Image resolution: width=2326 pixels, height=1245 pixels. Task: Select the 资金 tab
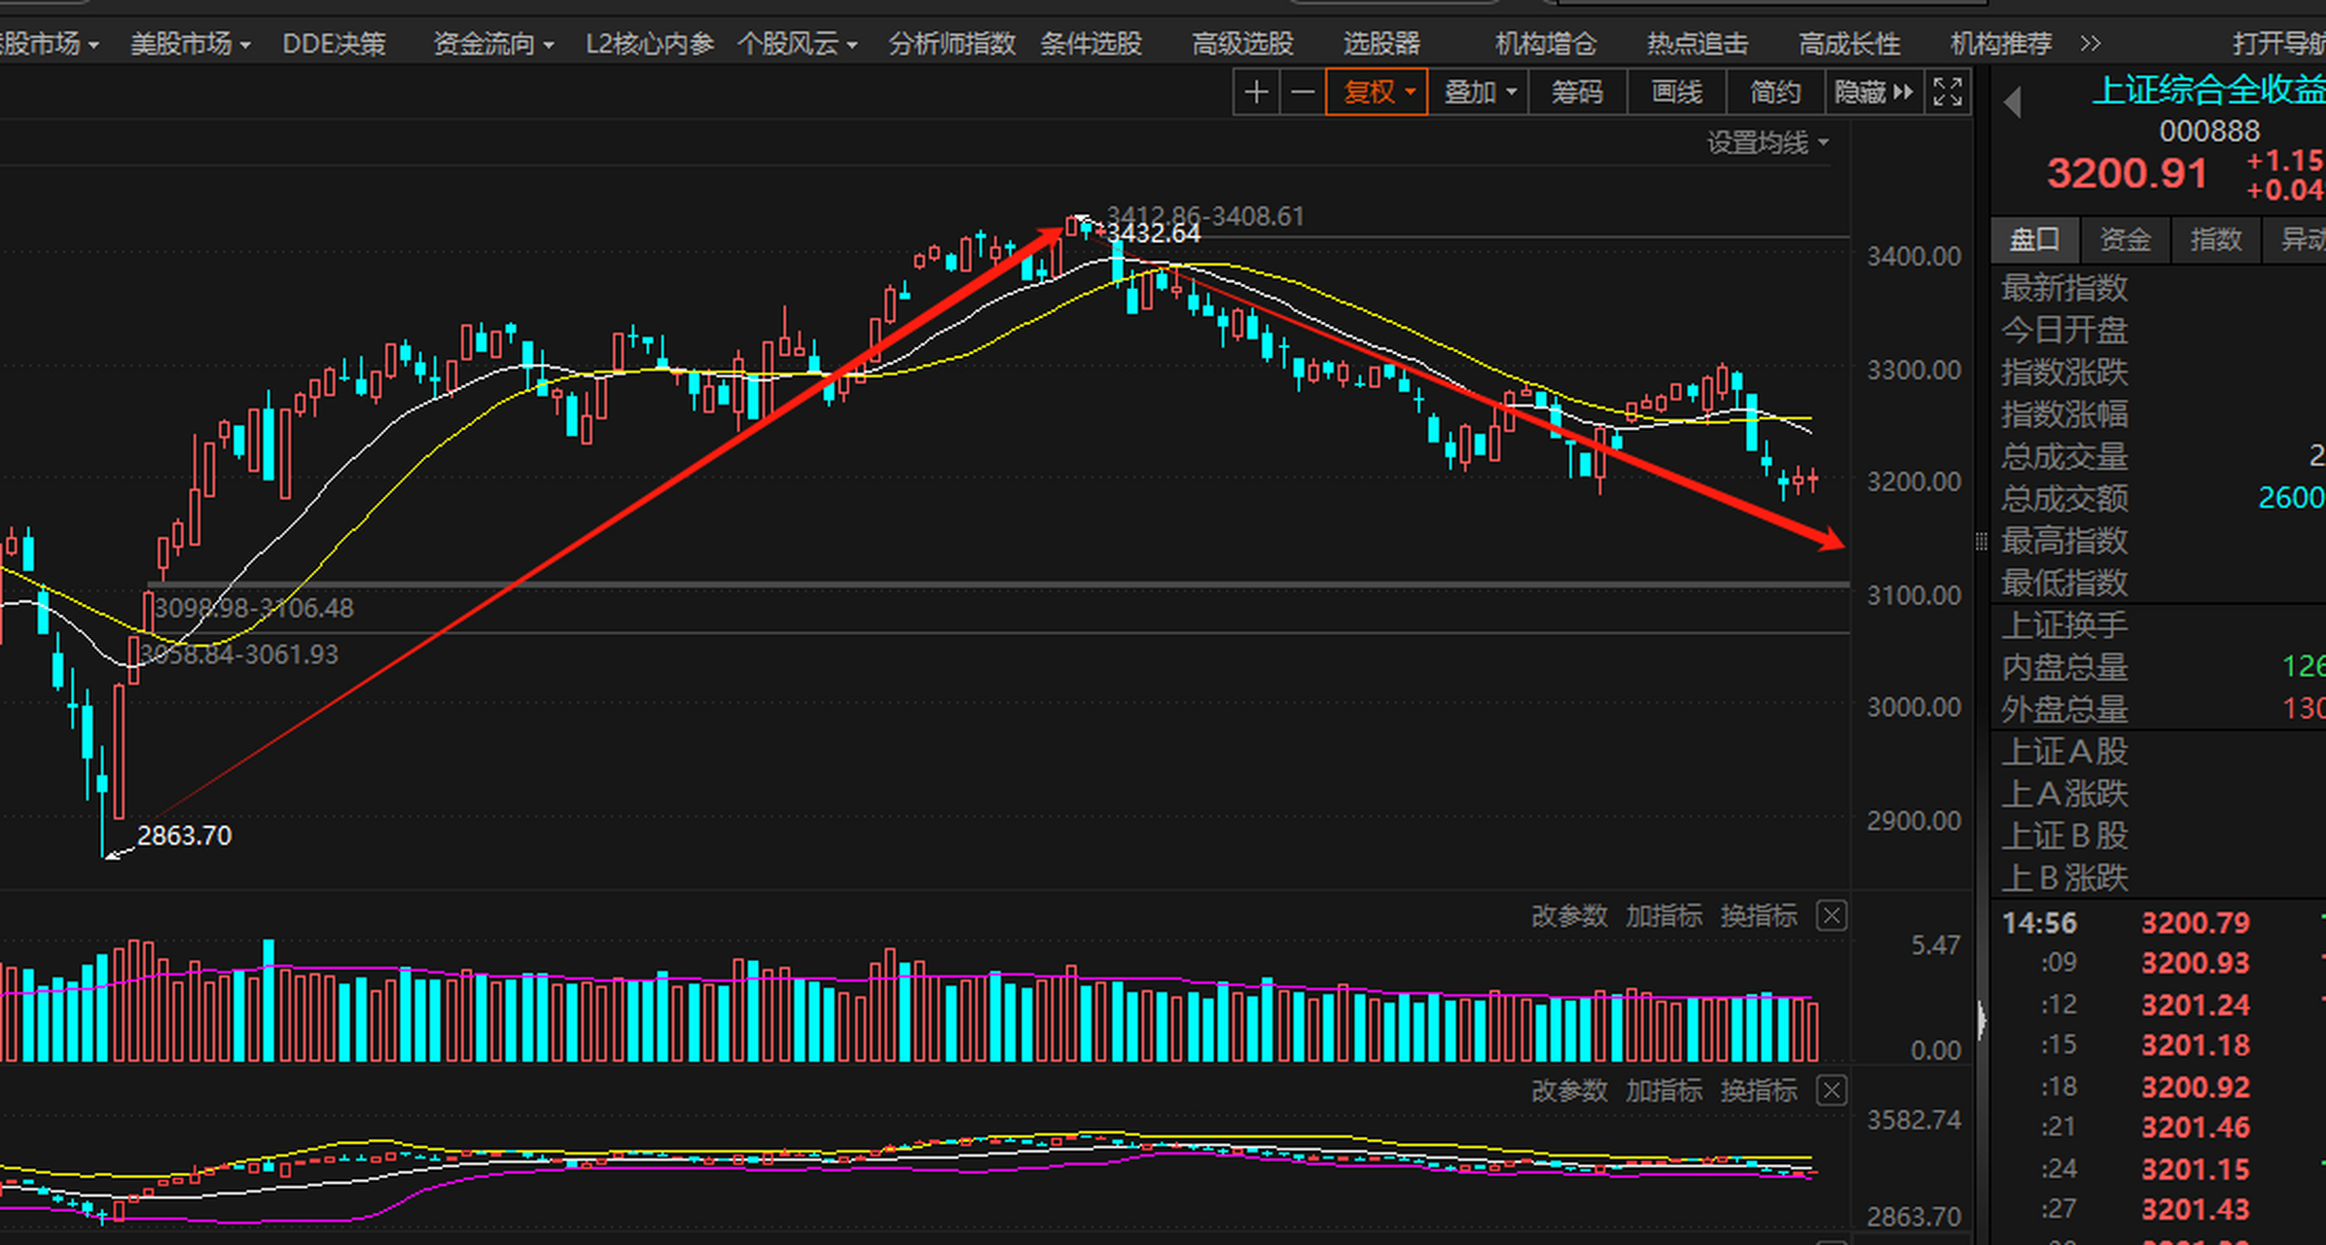pyautogui.click(x=2125, y=239)
